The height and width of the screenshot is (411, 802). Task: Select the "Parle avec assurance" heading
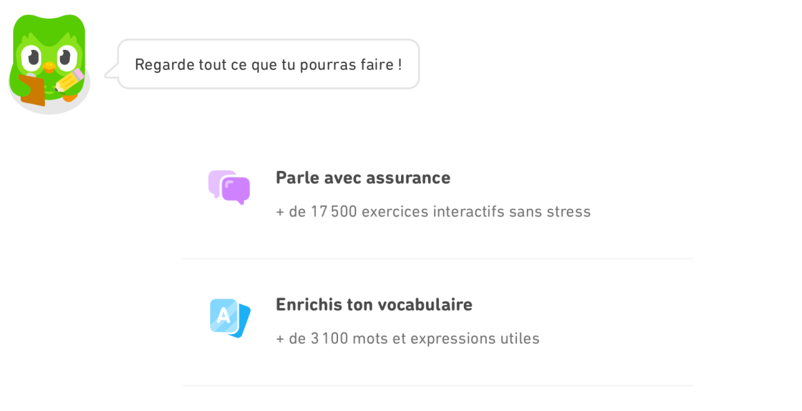(x=363, y=178)
